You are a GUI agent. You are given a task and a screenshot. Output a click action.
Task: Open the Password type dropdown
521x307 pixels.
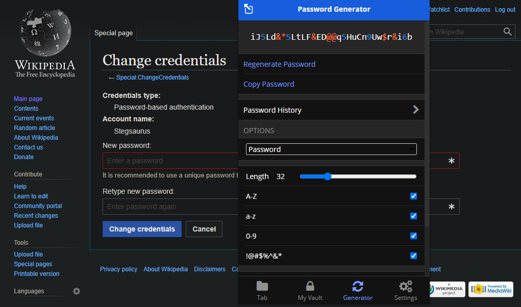coord(331,149)
